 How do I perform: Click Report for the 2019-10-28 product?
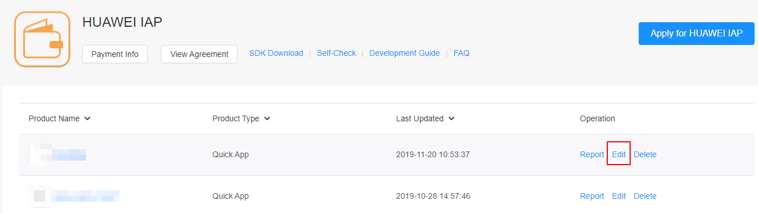pyautogui.click(x=592, y=196)
